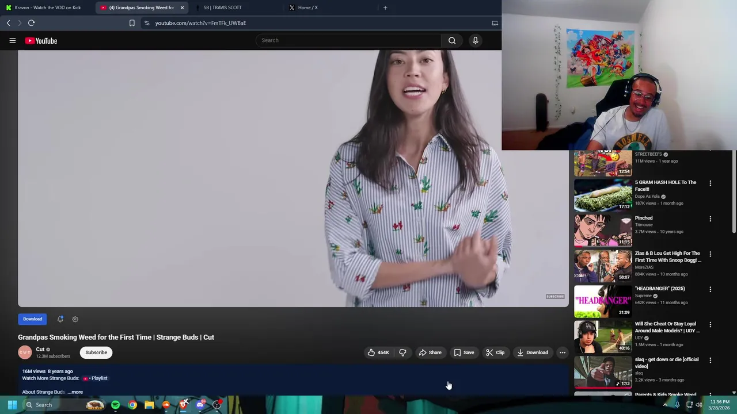
Task: Open Discord from the taskbar
Action: (200, 405)
